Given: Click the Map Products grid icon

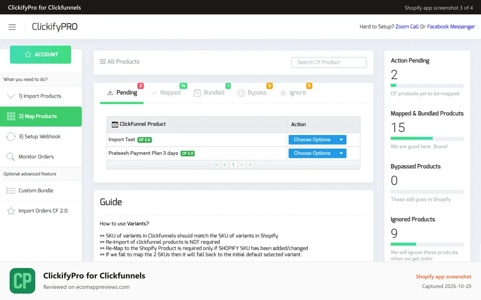Looking at the screenshot, I should [x=11, y=116].
